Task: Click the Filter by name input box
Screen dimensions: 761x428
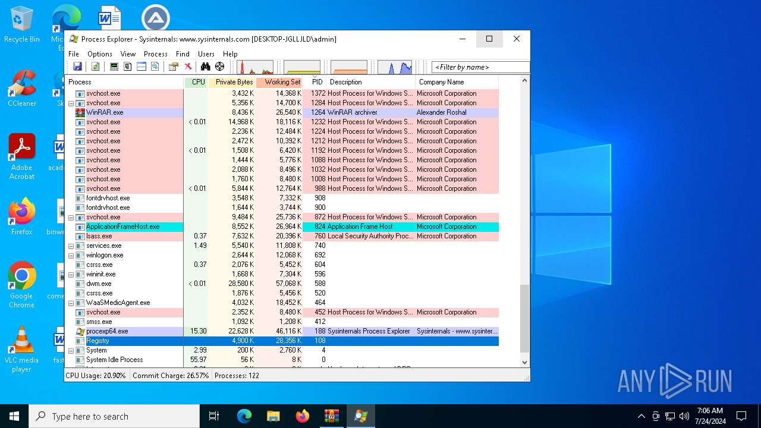Action: 480,67
